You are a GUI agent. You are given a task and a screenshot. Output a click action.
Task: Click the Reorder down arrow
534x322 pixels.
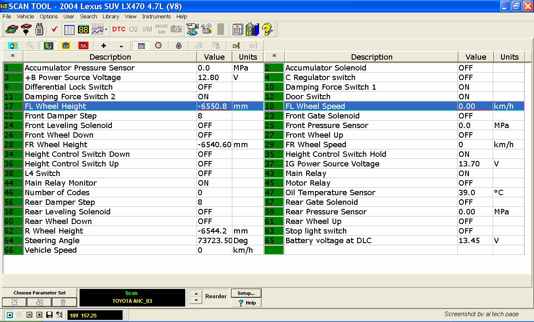click(x=195, y=300)
